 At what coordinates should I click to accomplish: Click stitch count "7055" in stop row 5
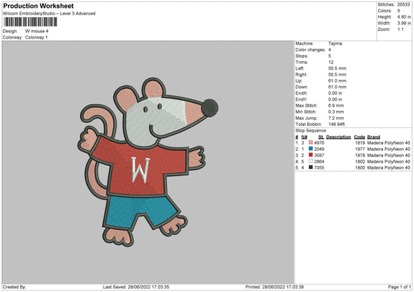pos(319,167)
